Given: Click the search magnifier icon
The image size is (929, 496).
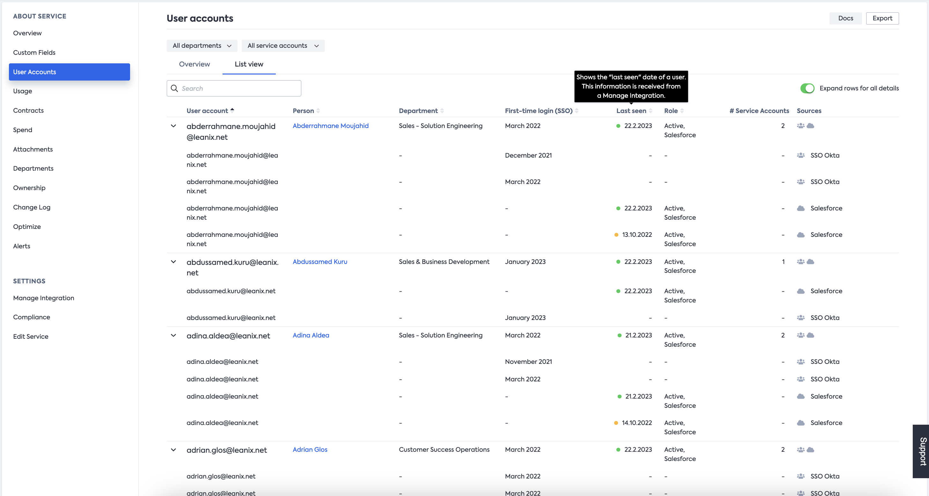Looking at the screenshot, I should 174,88.
